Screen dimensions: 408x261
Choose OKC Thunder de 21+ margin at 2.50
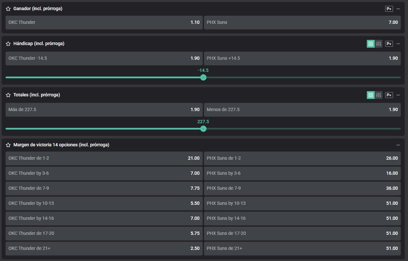pos(104,249)
